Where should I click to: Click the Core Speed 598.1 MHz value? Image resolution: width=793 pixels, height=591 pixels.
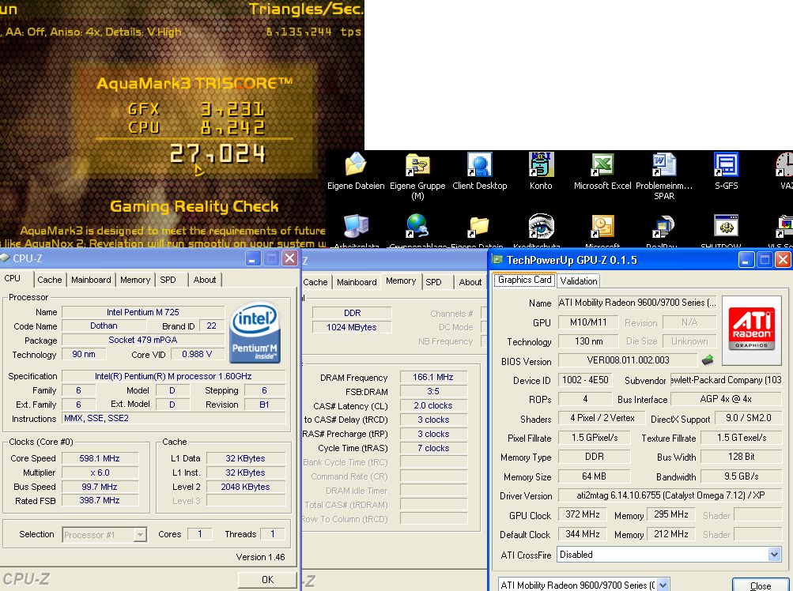[x=99, y=458]
